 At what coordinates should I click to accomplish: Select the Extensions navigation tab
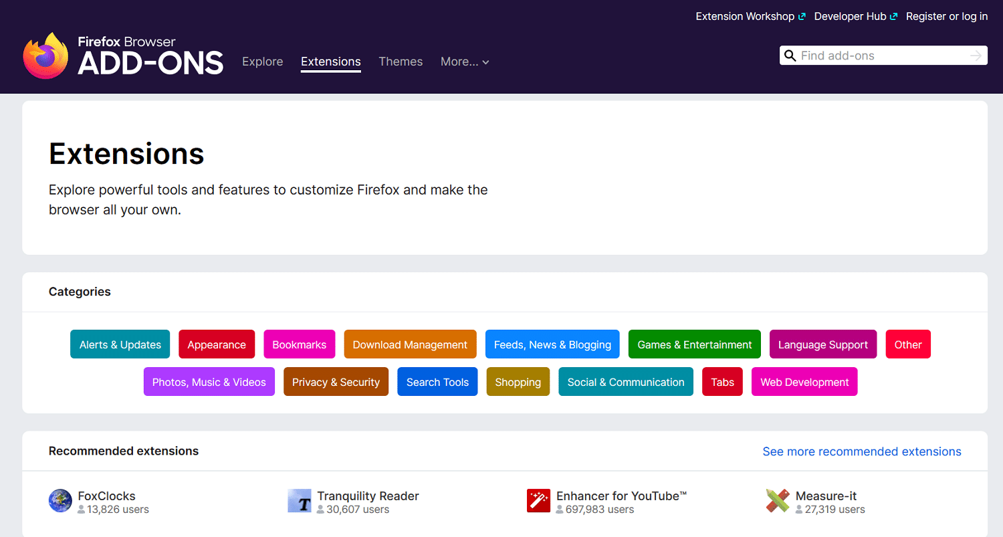(330, 62)
